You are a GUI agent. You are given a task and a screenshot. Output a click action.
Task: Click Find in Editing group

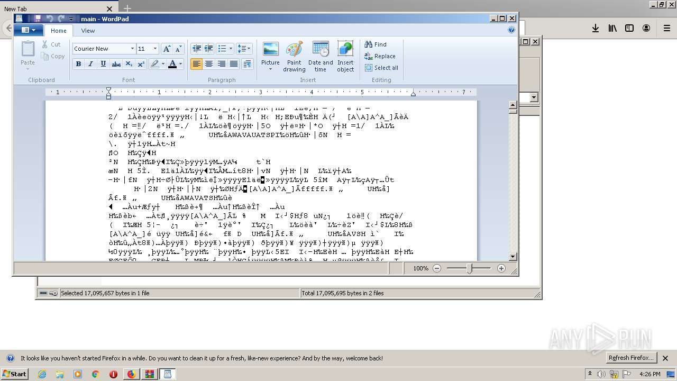coord(376,44)
